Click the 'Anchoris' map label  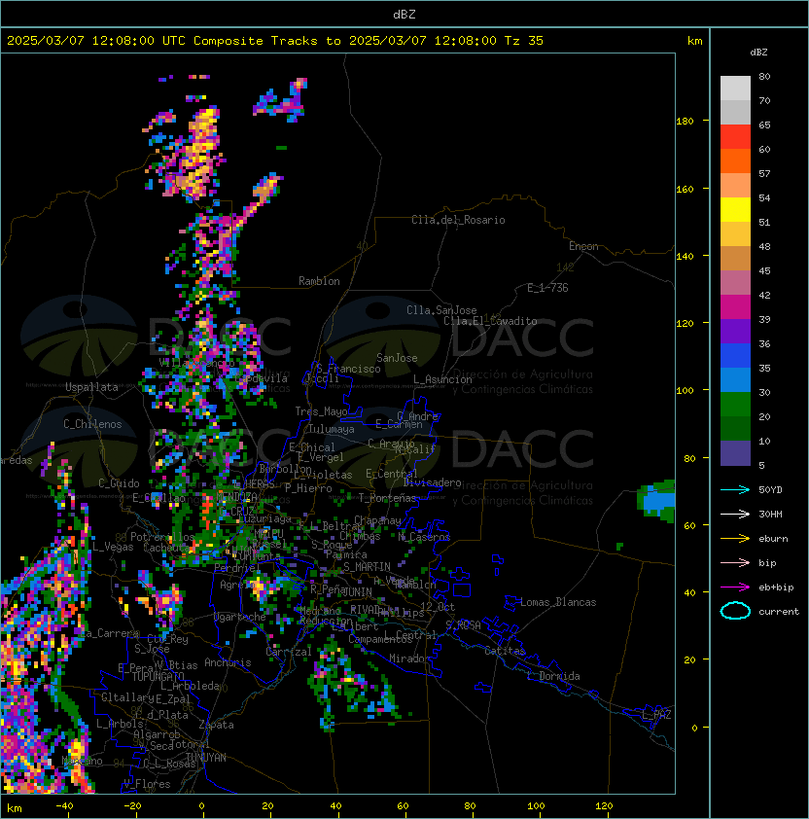tap(228, 662)
